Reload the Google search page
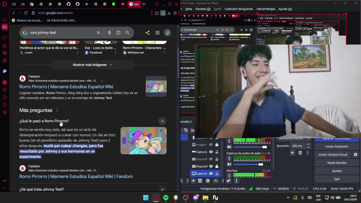This screenshot has width=361, height=203. tap(26, 13)
